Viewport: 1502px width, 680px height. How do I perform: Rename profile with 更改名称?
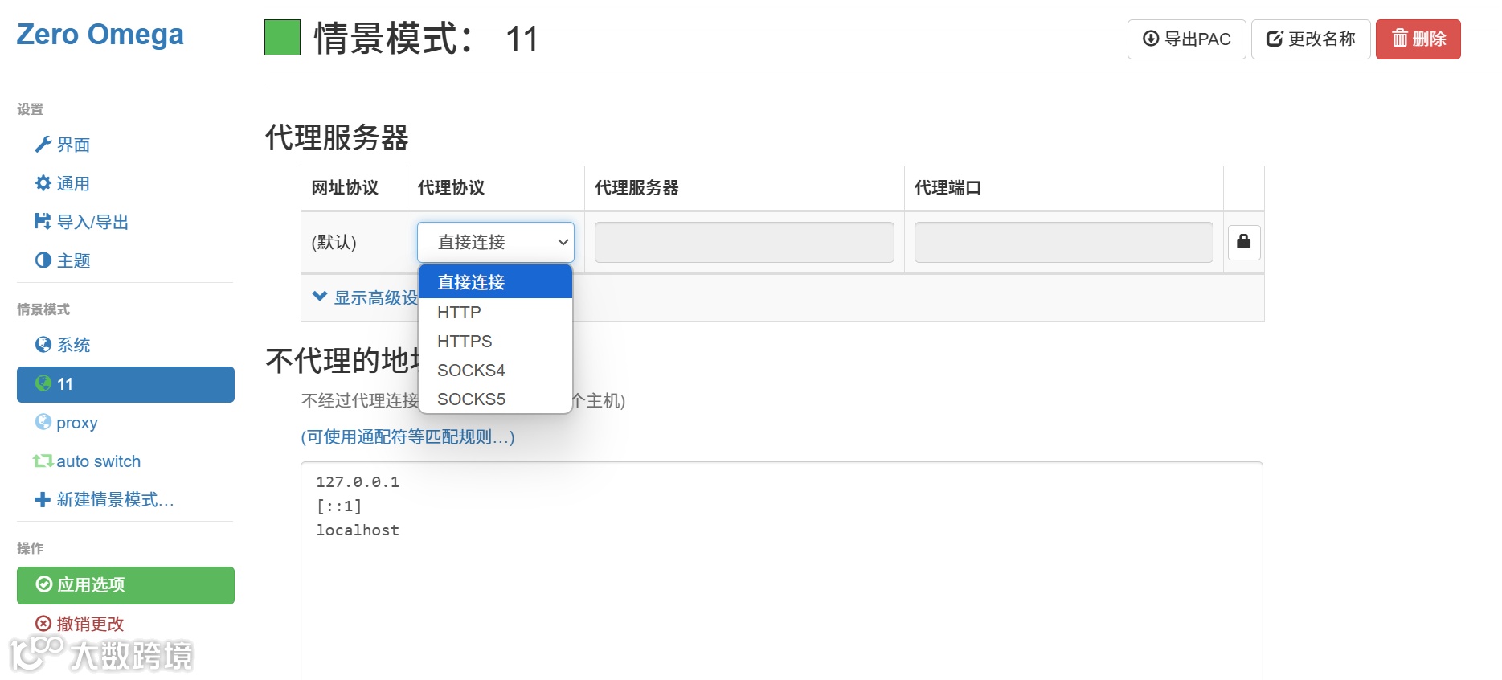pyautogui.click(x=1311, y=39)
